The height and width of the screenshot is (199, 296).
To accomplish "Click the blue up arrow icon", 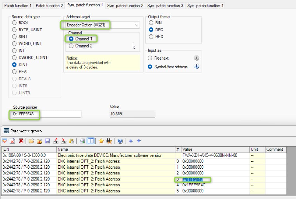I will pyautogui.click(x=131, y=141).
